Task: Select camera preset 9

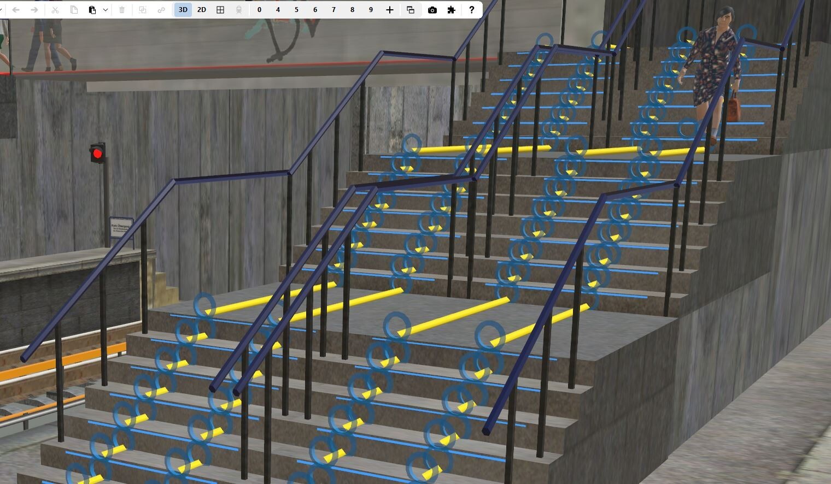Action: click(x=371, y=10)
